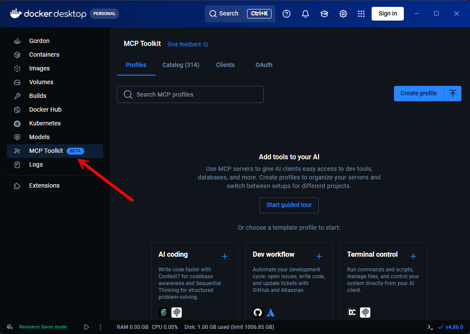Screen dimensions: 470x334
Task: Resume Docker engine with play button
Action: pos(87,327)
